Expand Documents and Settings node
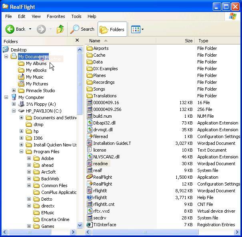Screen dimensions: 242x237 coord(21,118)
